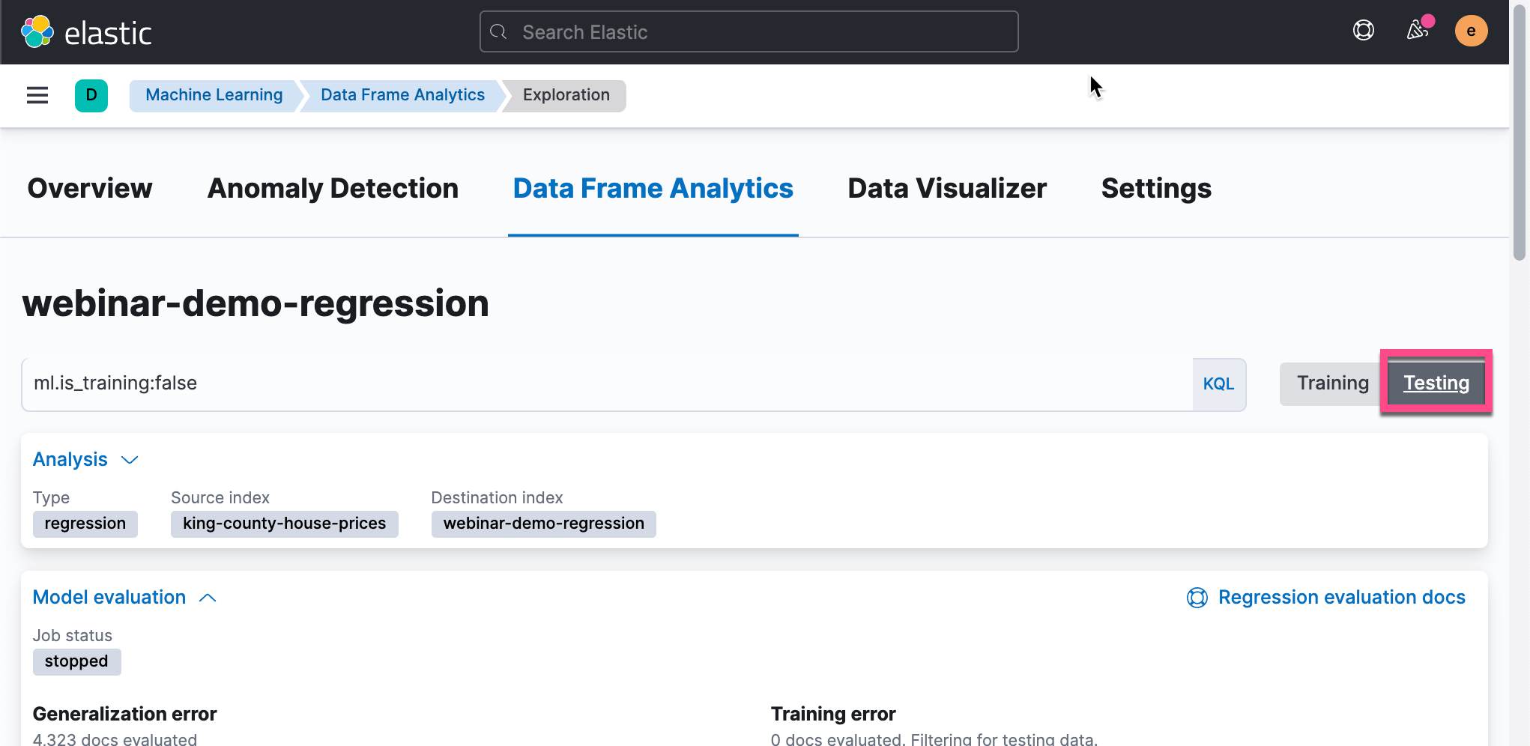
Task: Open the help life-ring menu
Action: tap(1363, 31)
